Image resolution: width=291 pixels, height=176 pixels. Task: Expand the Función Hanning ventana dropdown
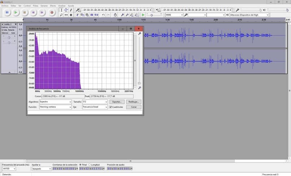tap(55, 107)
